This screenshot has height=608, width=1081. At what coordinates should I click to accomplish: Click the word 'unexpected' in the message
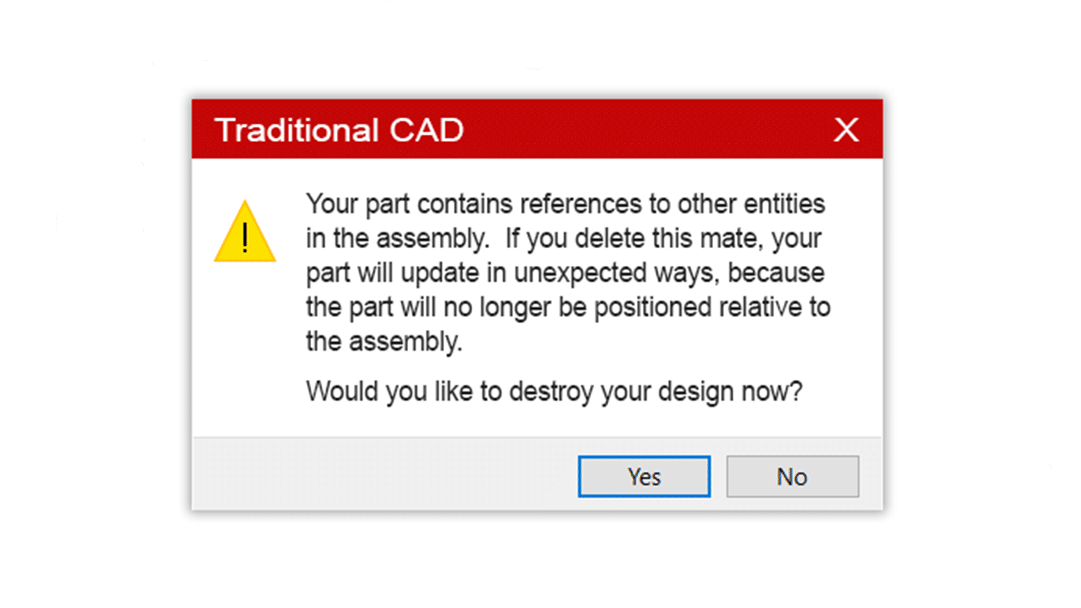(x=580, y=273)
